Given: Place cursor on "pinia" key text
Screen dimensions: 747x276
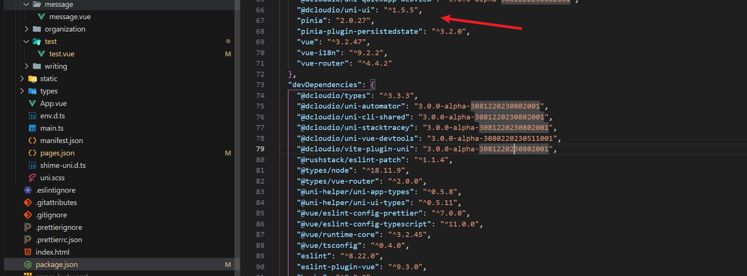Looking at the screenshot, I should pyautogui.click(x=312, y=20).
